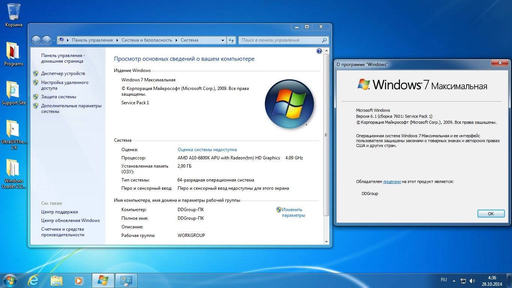Click the Система breadcrumb segment
This screenshot has width=512, height=288.
pos(189,40)
